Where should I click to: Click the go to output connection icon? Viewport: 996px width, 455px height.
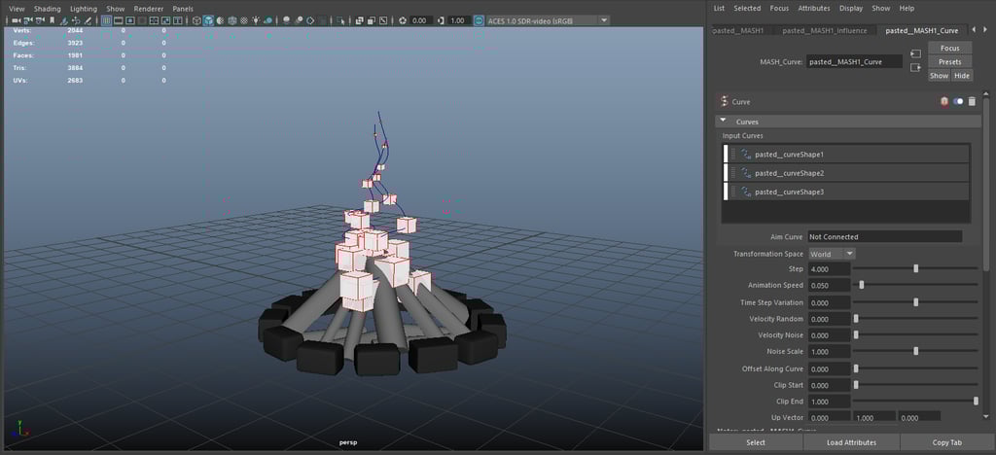(914, 67)
